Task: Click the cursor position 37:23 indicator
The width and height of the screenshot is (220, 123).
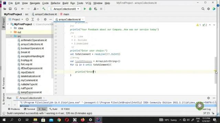Action: click(206, 113)
